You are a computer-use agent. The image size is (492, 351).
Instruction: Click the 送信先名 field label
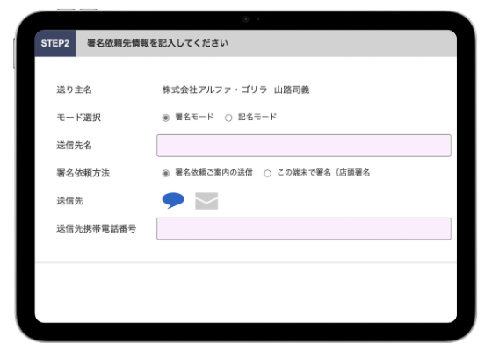coord(74,146)
